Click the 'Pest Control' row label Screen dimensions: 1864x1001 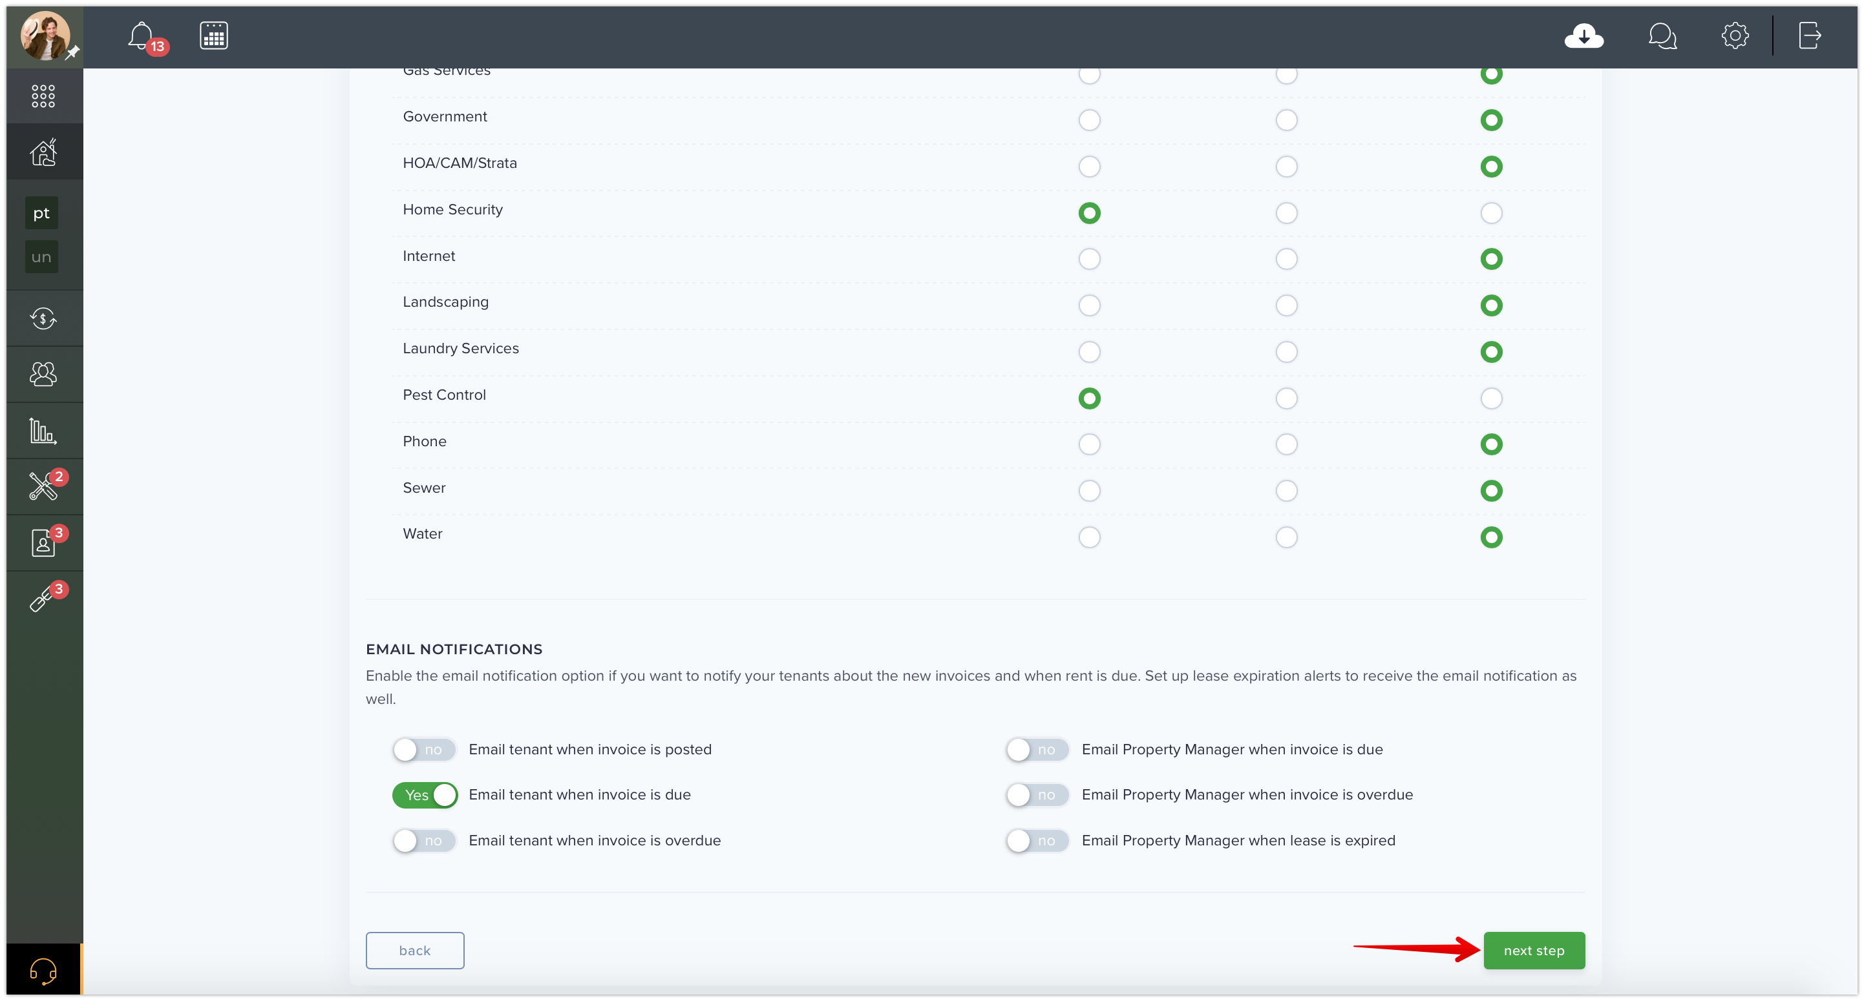click(x=443, y=395)
